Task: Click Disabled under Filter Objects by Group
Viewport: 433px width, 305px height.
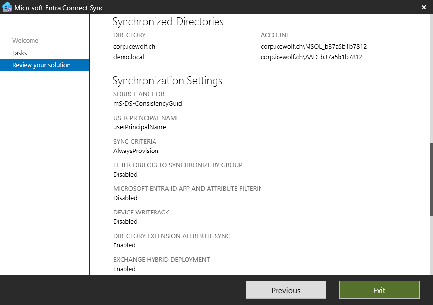Action: [125, 175]
